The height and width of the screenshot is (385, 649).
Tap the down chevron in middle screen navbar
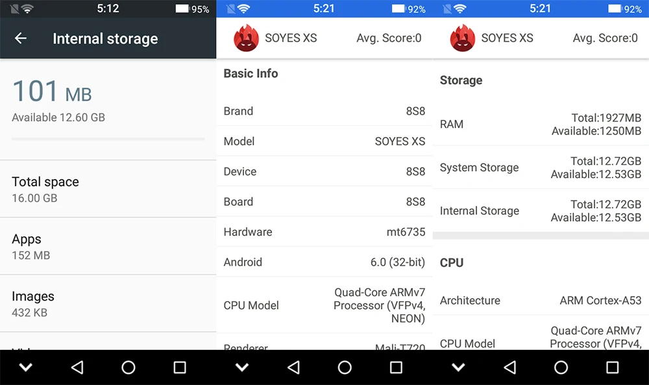(242, 367)
